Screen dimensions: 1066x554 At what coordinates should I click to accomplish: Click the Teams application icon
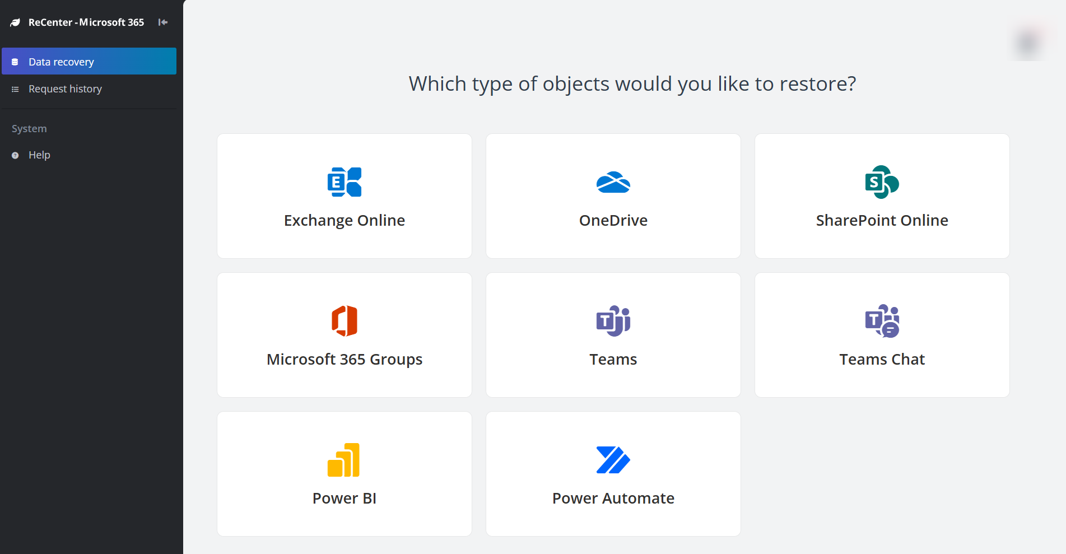coord(613,321)
